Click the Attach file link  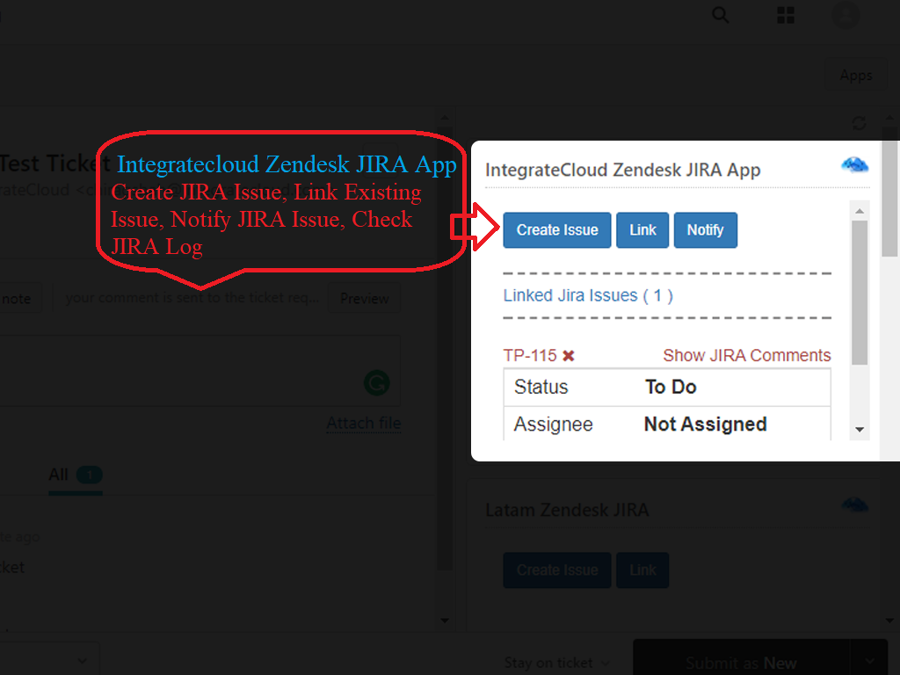tap(363, 424)
